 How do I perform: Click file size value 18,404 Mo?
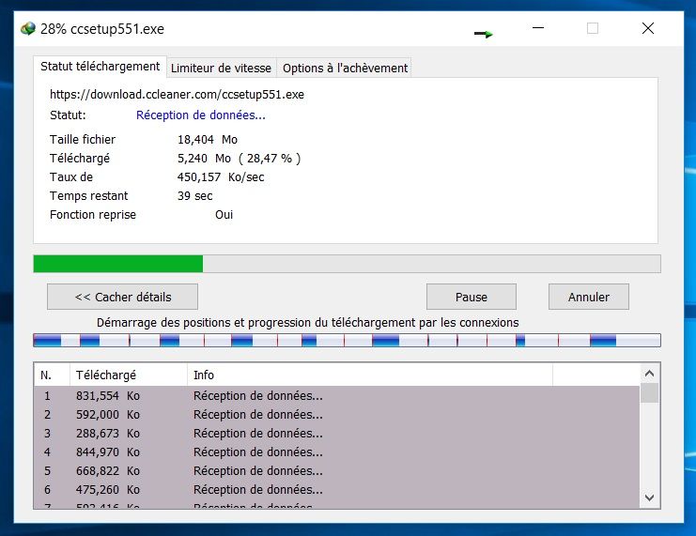208,140
